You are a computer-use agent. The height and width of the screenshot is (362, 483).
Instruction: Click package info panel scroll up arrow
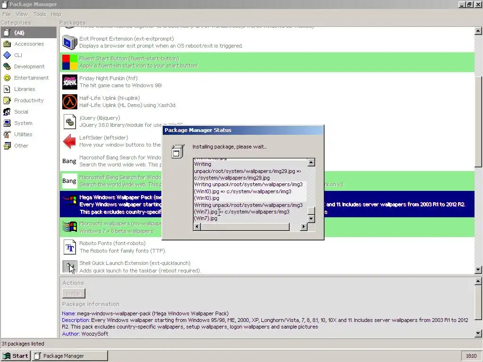[x=478, y=281]
